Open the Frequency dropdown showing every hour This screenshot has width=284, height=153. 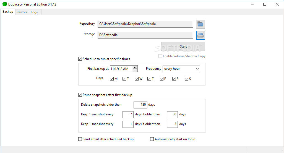(x=181, y=69)
